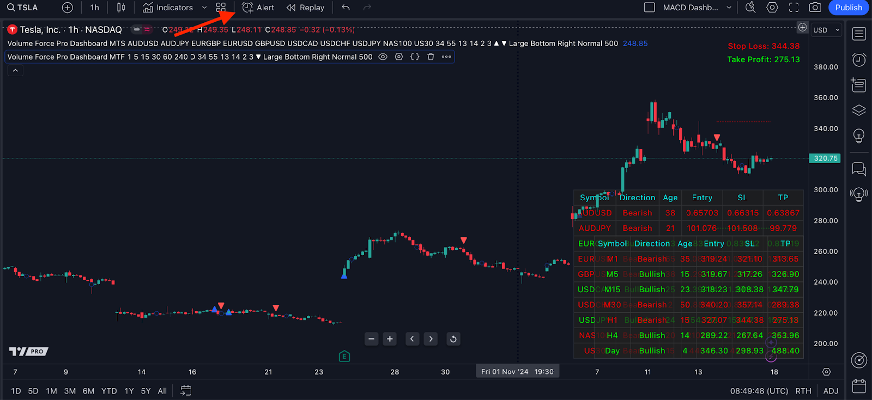
Task: Reset the chart view
Action: [x=453, y=339]
